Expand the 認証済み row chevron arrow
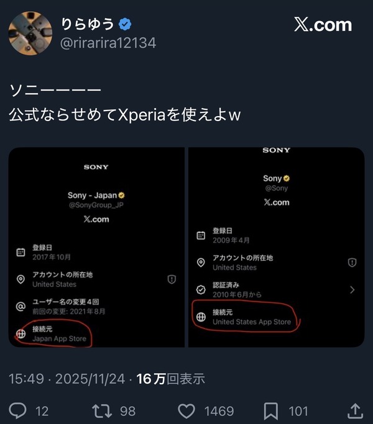This screenshot has height=424, width=373. pos(352,290)
